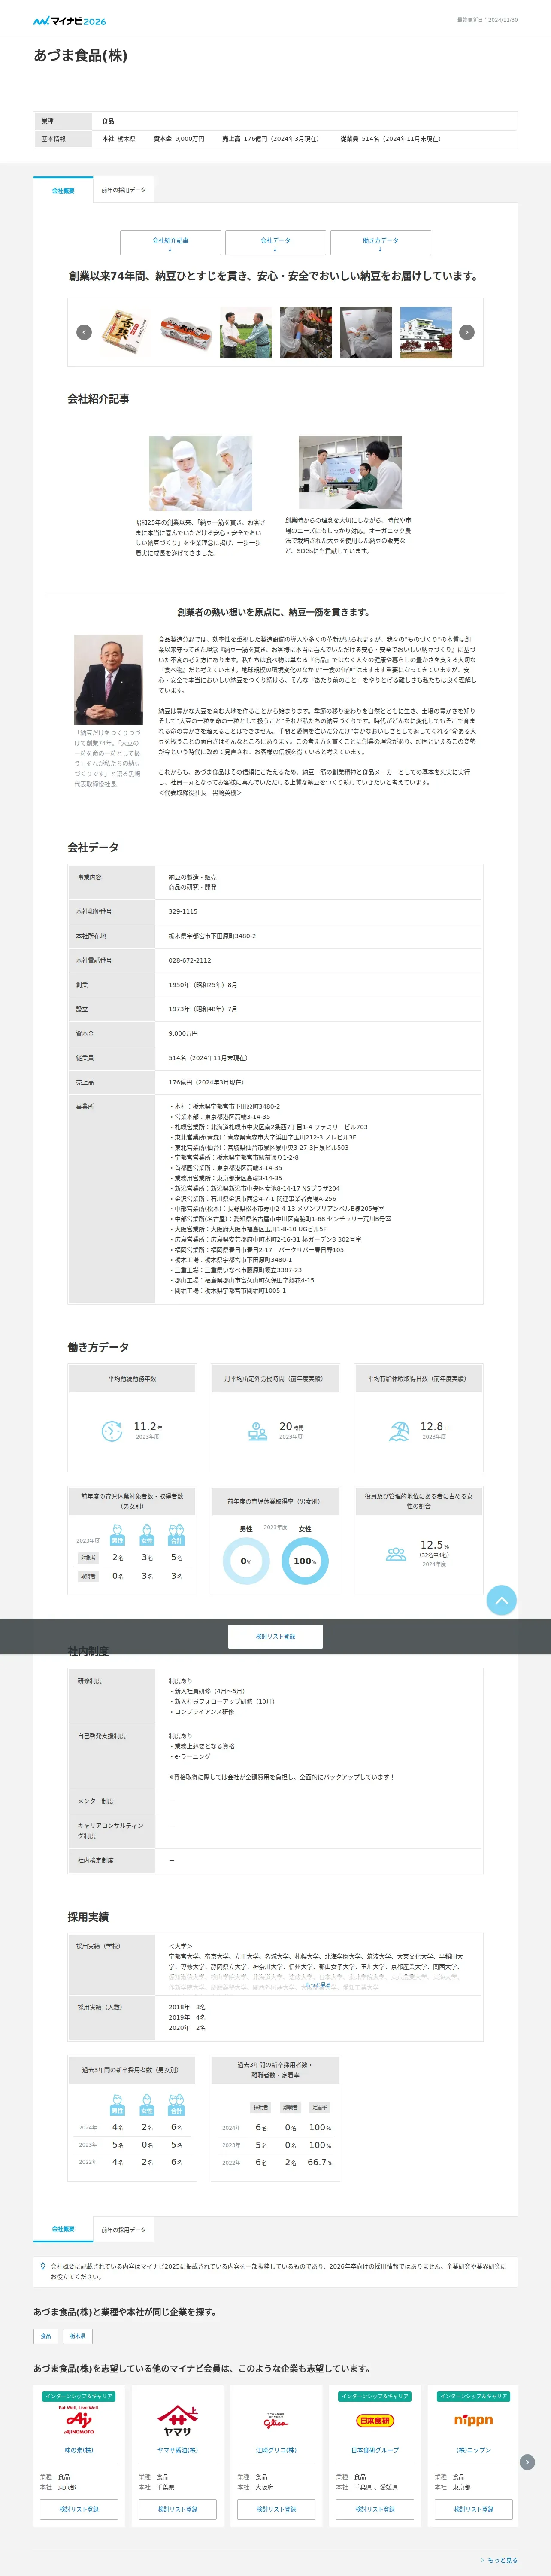Open the 日本食研グループ company link
Image resolution: width=551 pixels, height=2576 pixels.
pos(375,2450)
